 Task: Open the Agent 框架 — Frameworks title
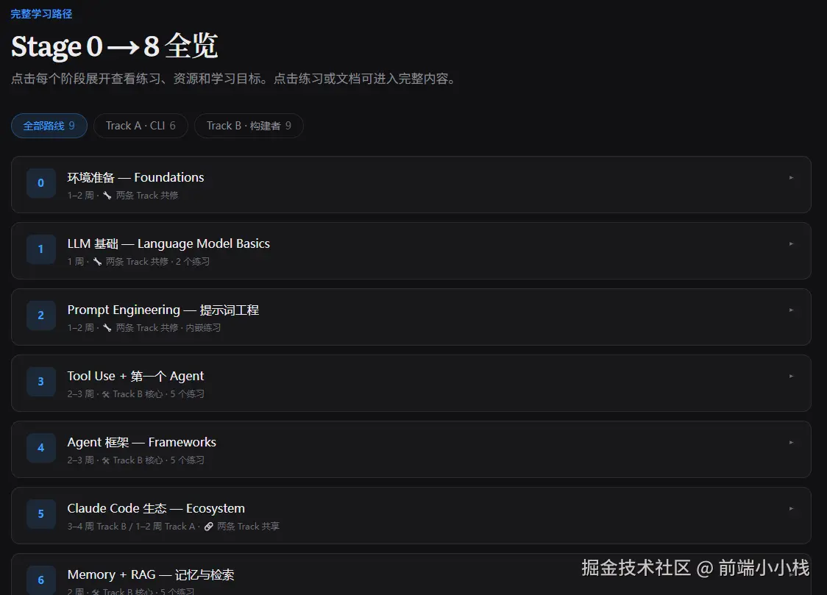142,442
